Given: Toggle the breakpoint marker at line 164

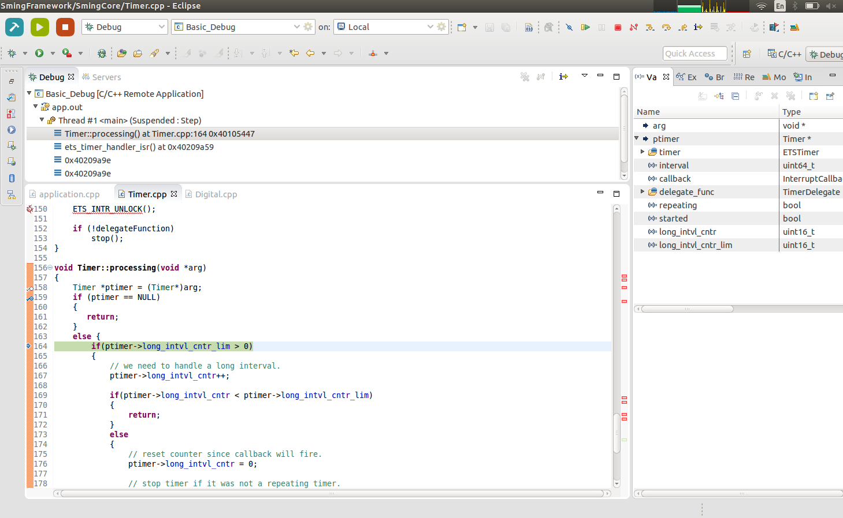Looking at the screenshot, I should [29, 346].
